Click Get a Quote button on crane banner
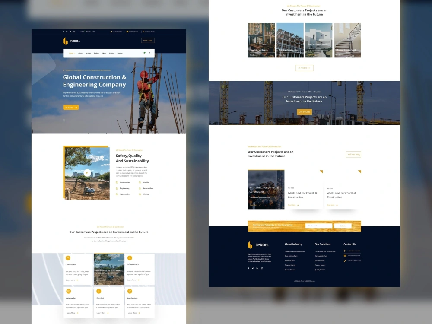The height and width of the screenshot is (324, 432). [x=305, y=112]
